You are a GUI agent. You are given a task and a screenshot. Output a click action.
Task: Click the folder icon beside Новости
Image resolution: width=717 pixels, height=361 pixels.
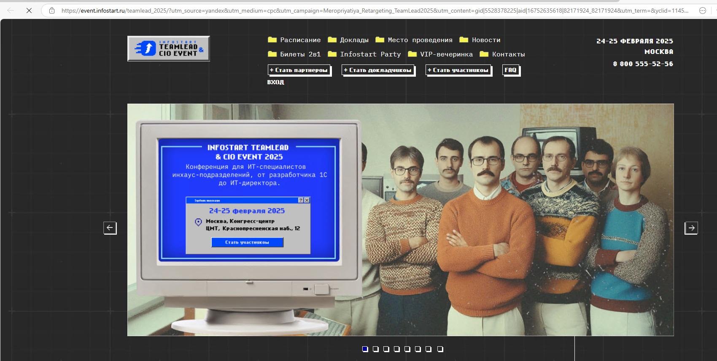[x=464, y=40]
